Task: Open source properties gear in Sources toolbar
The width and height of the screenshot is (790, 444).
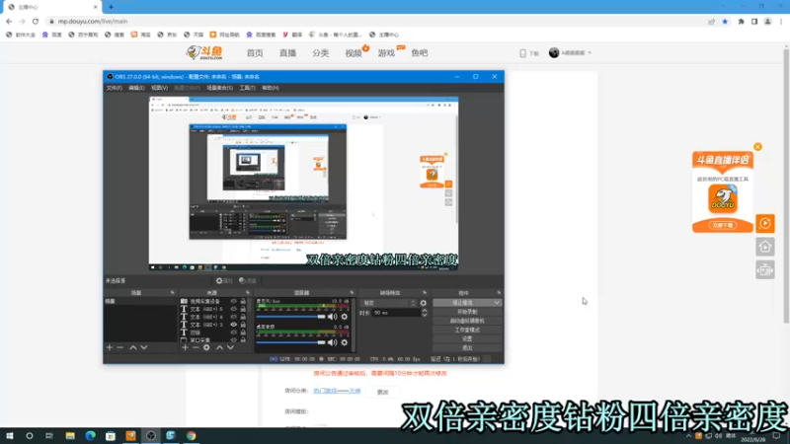Action: click(206, 347)
